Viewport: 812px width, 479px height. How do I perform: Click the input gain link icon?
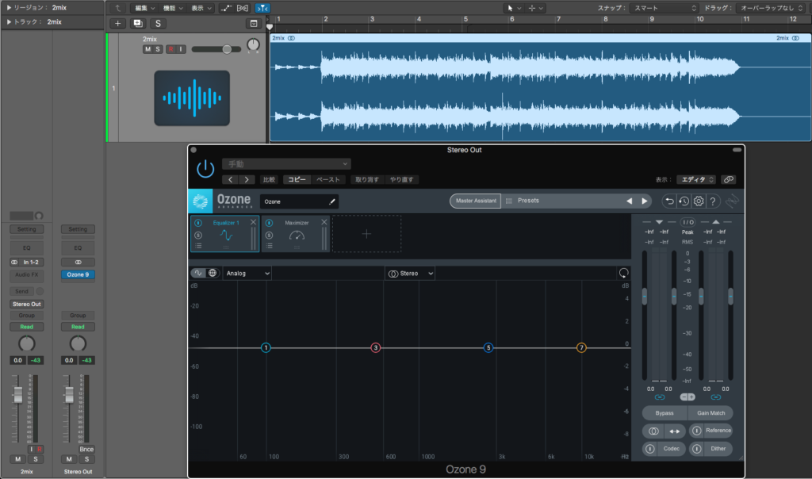pyautogui.click(x=659, y=397)
